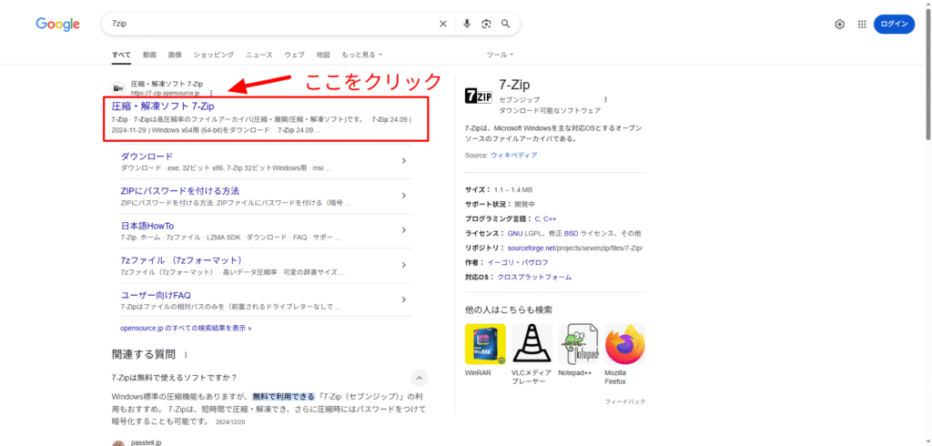Image resolution: width=932 pixels, height=446 pixels.
Task: Click the passtell.jp favicon
Action: pos(118,443)
